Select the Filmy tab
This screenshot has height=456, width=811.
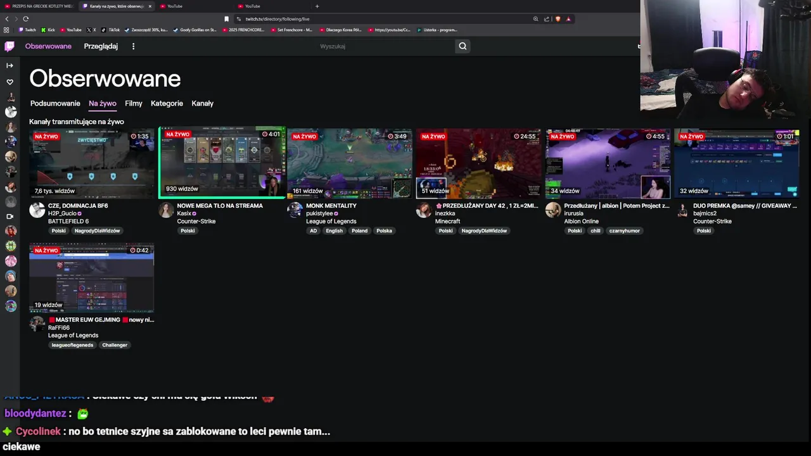(x=134, y=103)
